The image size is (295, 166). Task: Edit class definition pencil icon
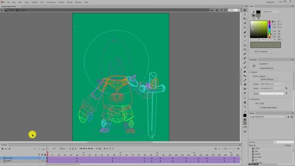tap(286, 93)
